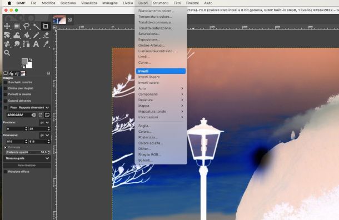
Task: Choose Curve... from the Colori menu
Action: coord(161,63)
